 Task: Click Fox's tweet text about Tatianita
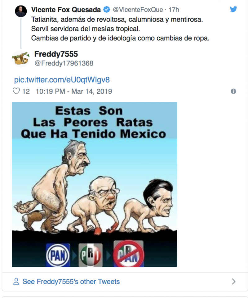coord(120,29)
